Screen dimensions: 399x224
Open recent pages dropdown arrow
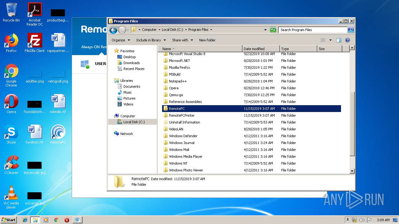click(128, 30)
